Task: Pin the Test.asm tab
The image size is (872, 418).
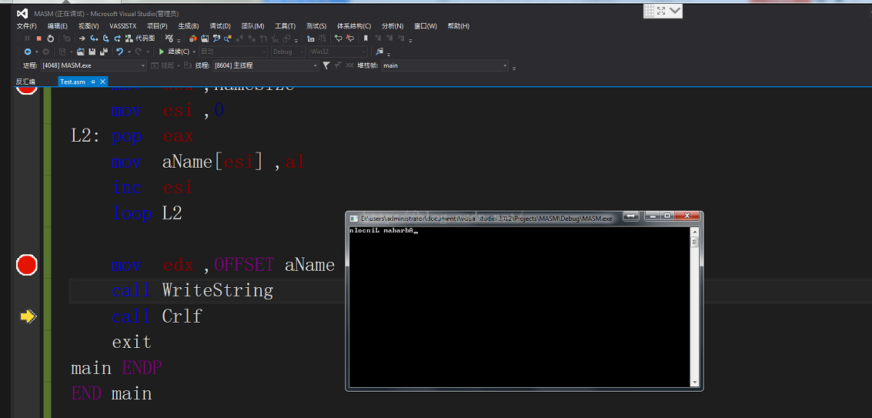Action: click(93, 82)
